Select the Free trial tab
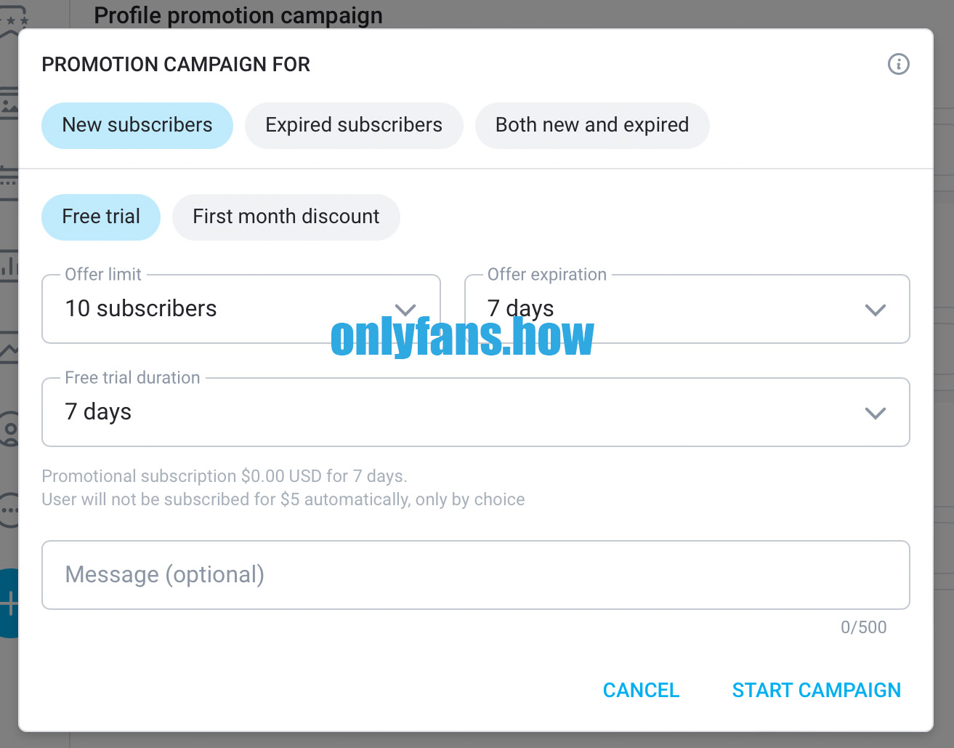Image resolution: width=954 pixels, height=748 pixels. point(100,217)
